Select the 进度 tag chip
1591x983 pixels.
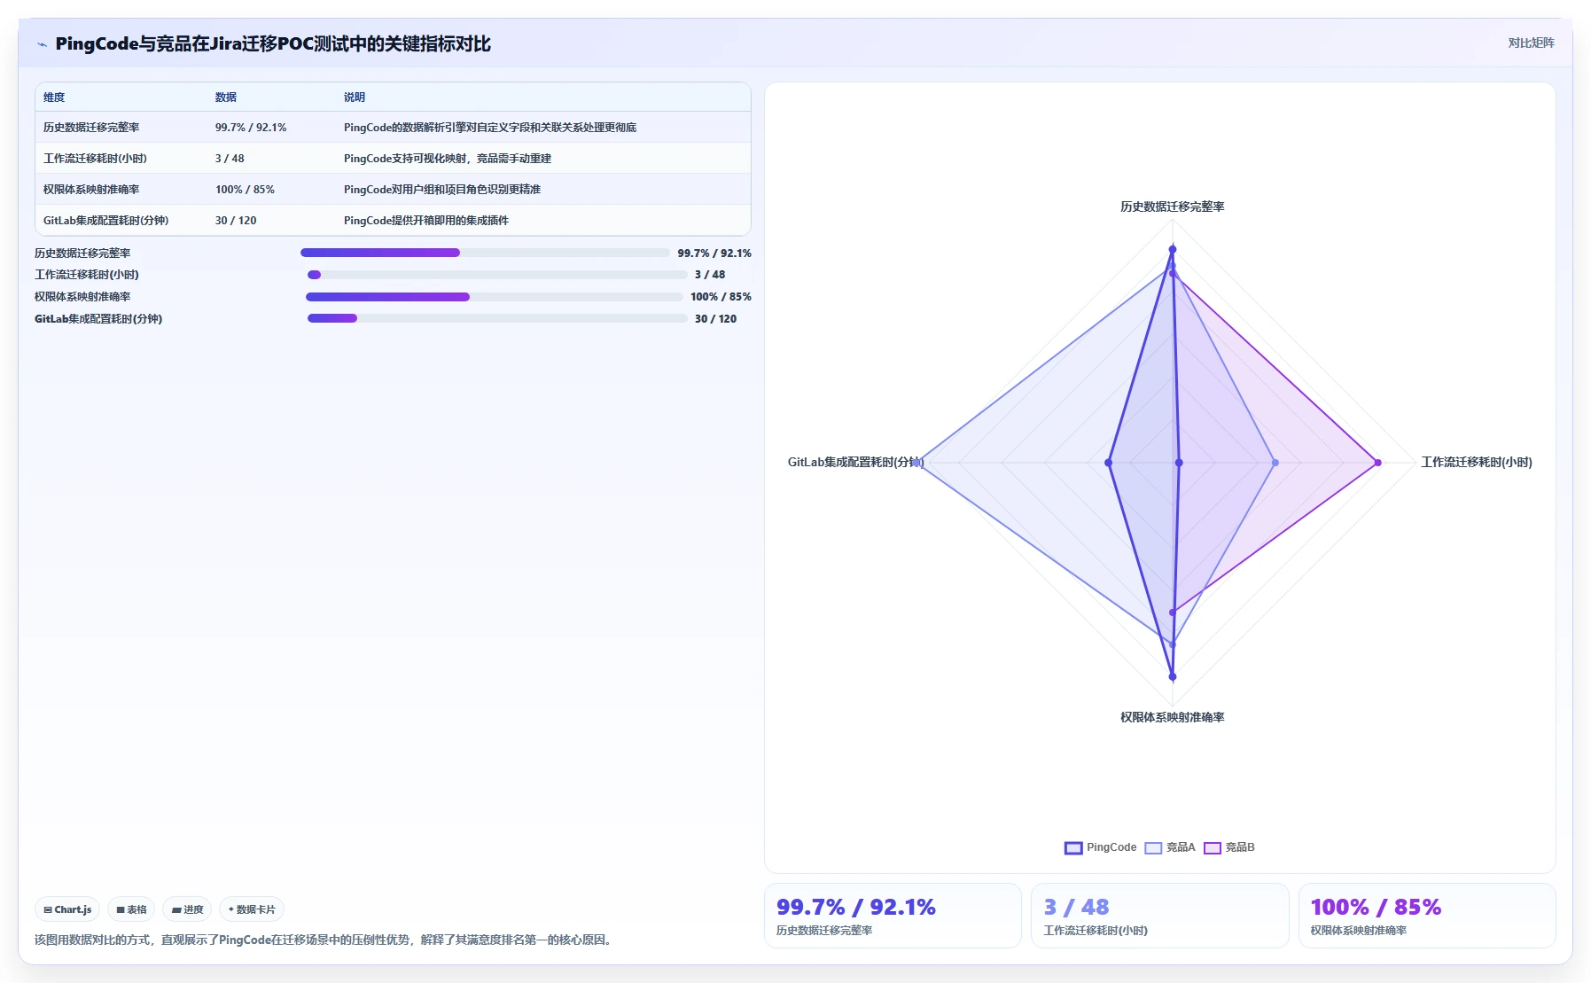click(187, 909)
